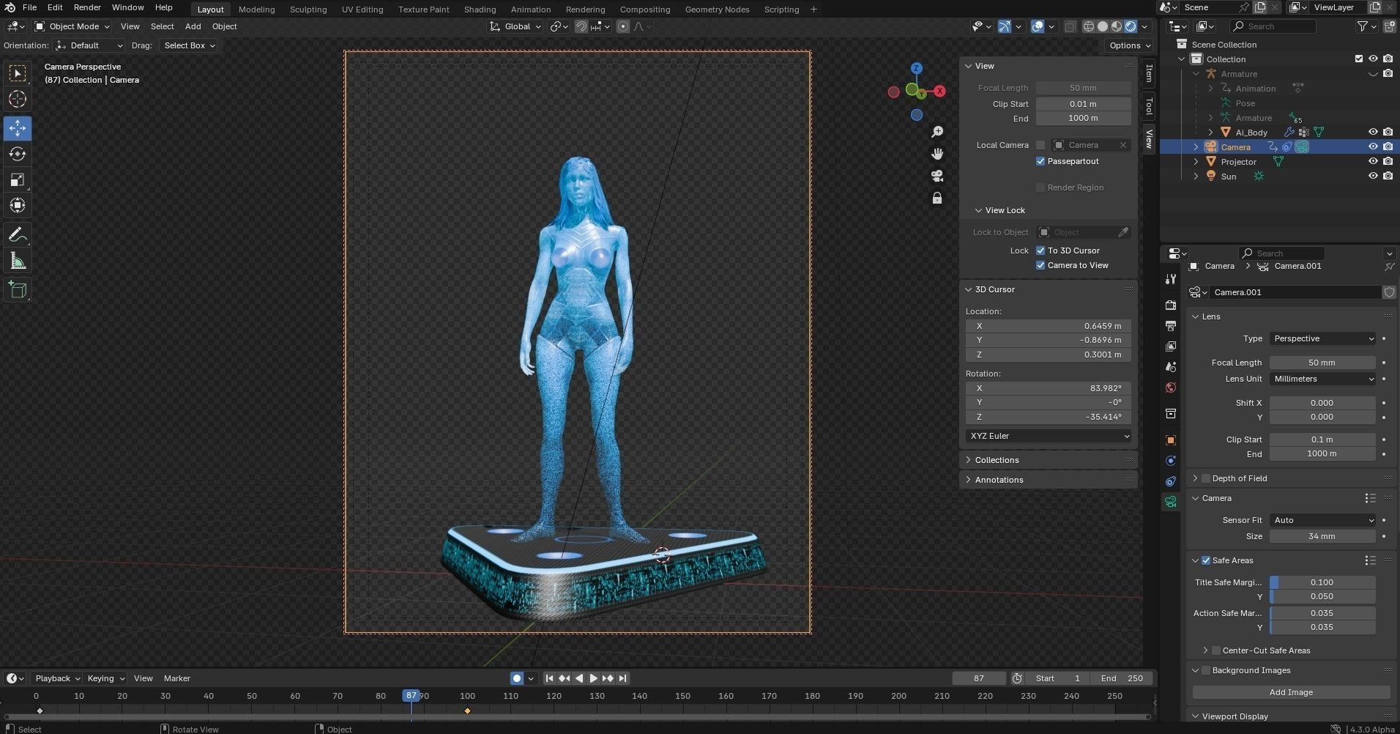Screen dimensions: 1400x734
Task: Disable the Safe Areas checkbox
Action: pos(1206,560)
